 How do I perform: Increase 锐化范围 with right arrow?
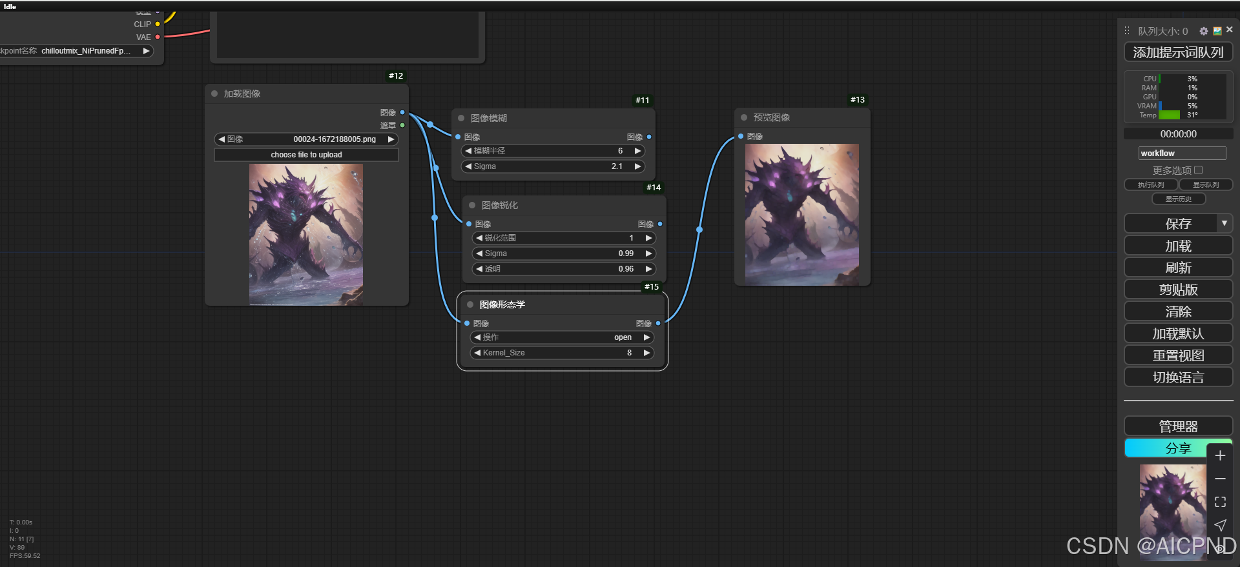(649, 238)
